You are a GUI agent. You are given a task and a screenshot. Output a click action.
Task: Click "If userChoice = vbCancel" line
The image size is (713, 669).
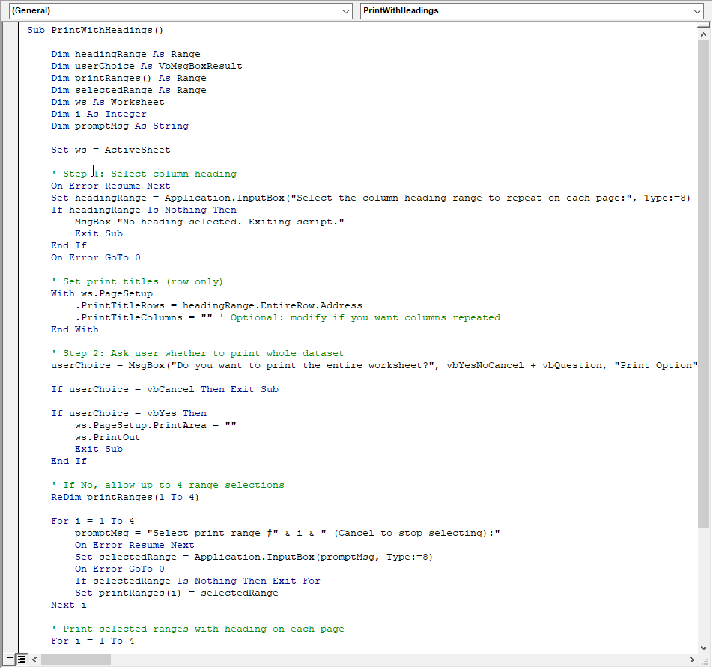coord(165,389)
